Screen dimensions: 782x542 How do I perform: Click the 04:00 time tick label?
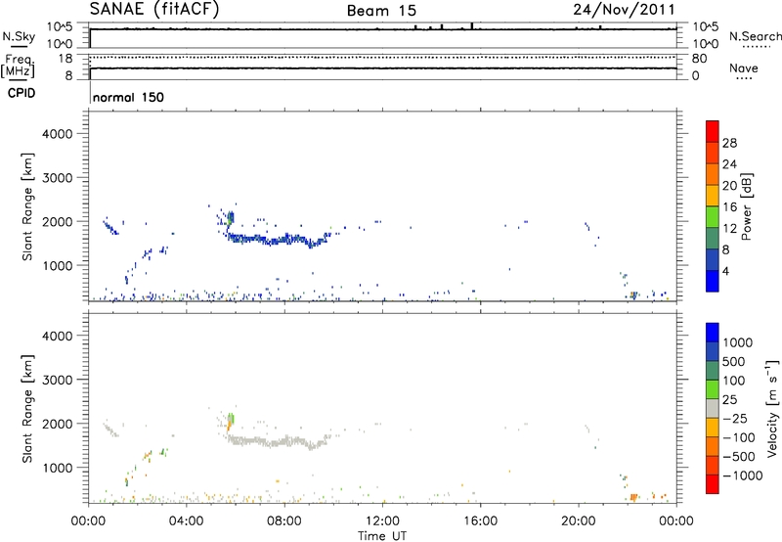[x=187, y=521]
